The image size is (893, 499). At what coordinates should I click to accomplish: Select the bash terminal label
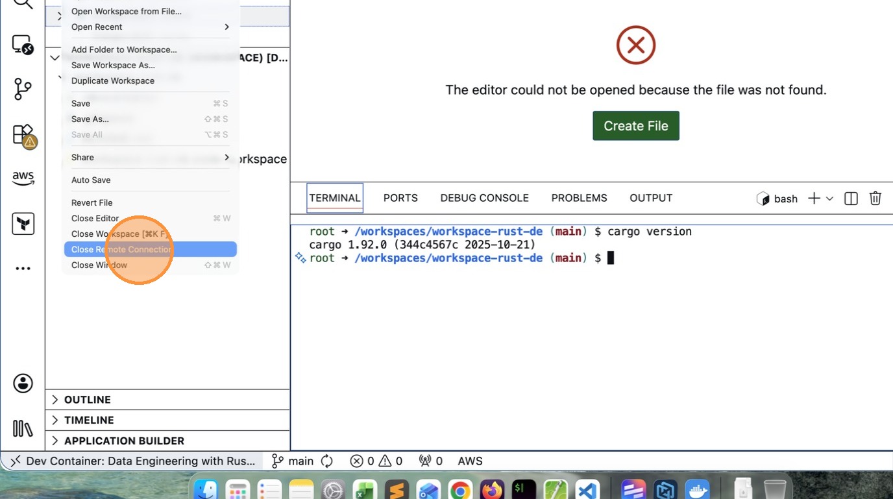click(x=777, y=199)
